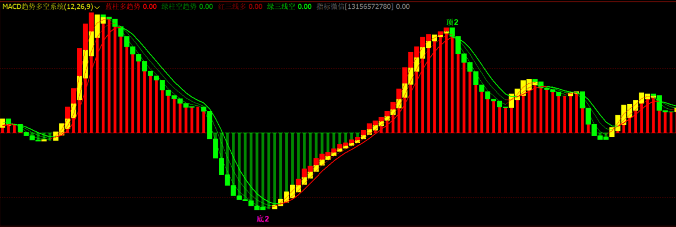The width and height of the screenshot is (676, 227).
Task: Click the 顶2 top marker label
Action: (x=452, y=22)
